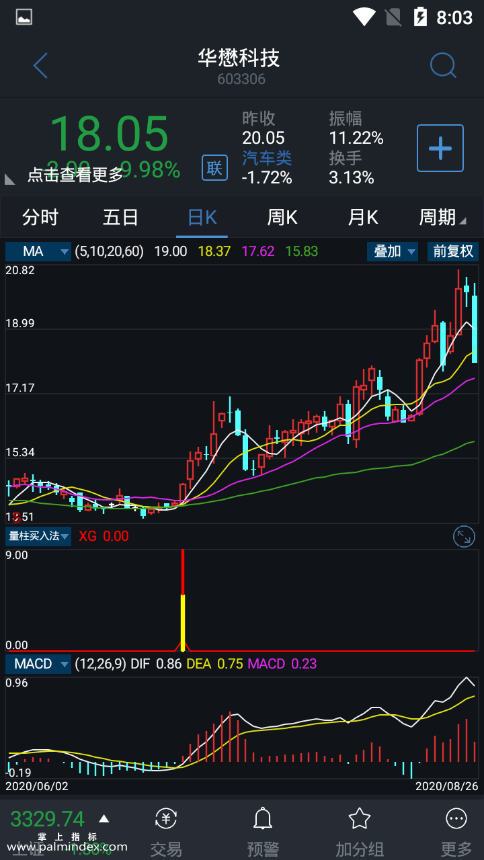The width and height of the screenshot is (484, 860).
Task: Tap the DEA 0.75 value
Action: tap(214, 664)
